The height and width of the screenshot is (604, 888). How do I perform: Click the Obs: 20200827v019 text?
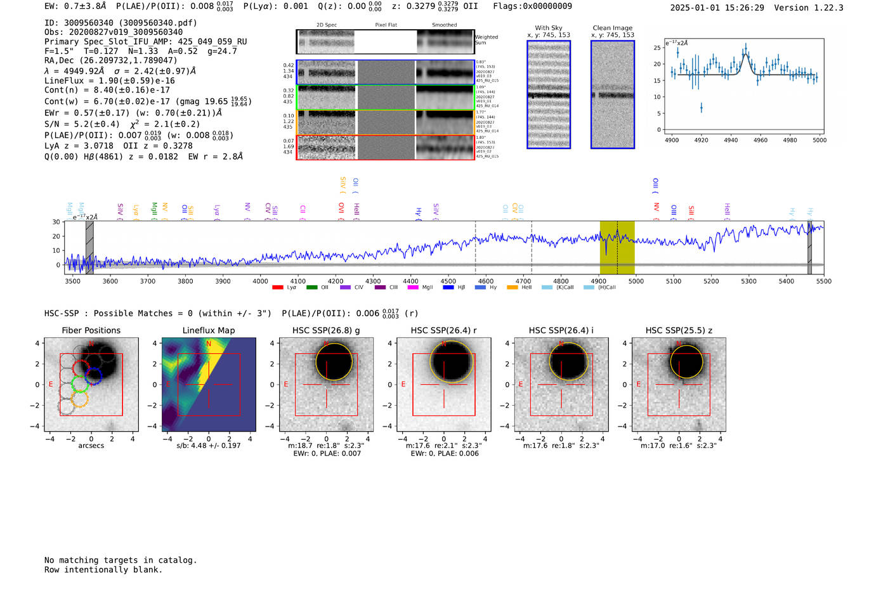coord(114,32)
